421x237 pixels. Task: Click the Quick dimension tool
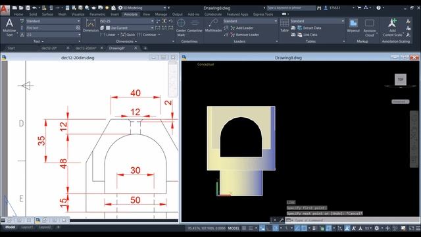point(128,35)
